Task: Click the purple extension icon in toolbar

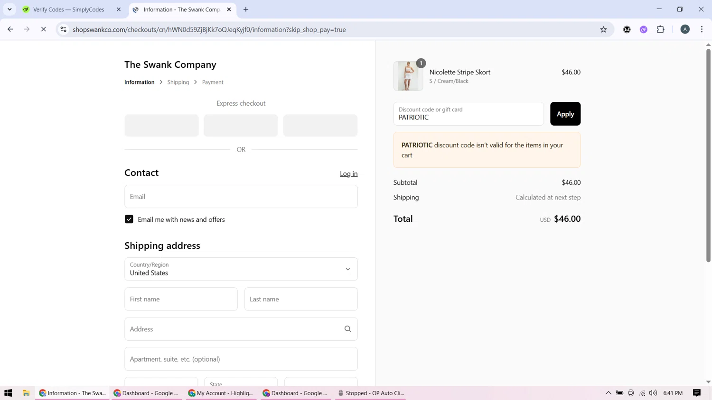Action: [644, 29]
